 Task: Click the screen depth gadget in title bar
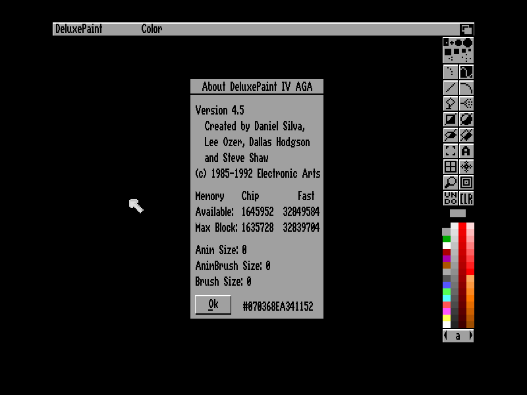(466, 29)
